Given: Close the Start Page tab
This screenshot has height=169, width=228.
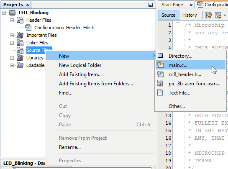Looking at the screenshot, I should point(191,5).
